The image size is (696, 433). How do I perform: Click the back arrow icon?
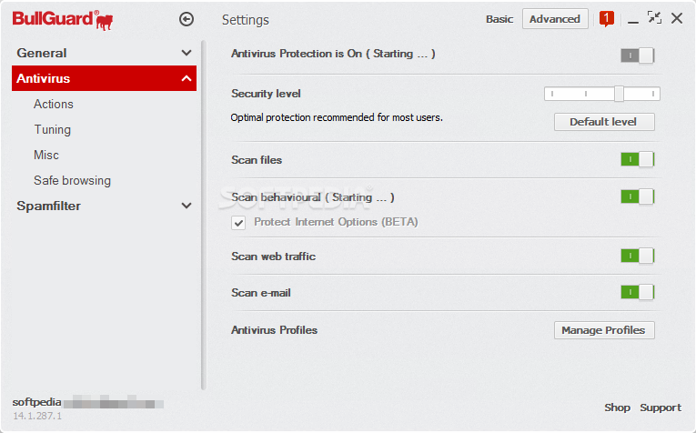[x=187, y=19]
